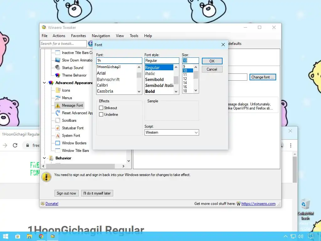Click the Startup Sound speaker icon

pos(58,68)
